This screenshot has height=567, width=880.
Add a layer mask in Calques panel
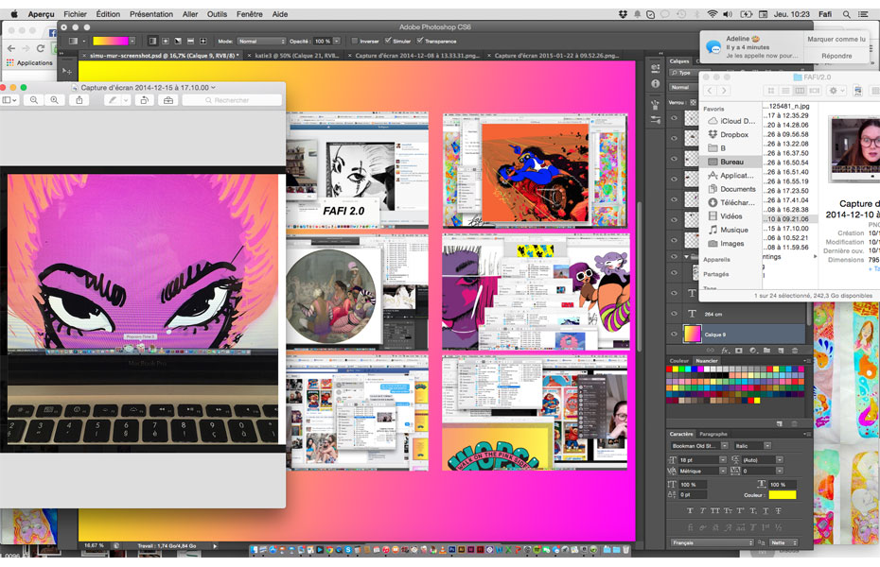(739, 351)
